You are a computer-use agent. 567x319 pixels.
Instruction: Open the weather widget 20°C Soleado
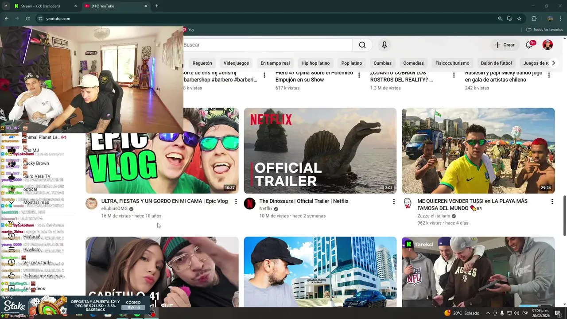click(462, 313)
